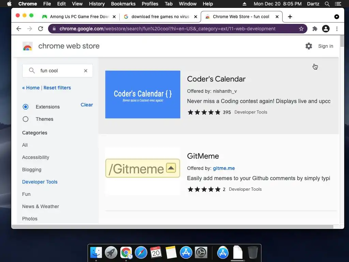This screenshot has height=262, width=349.
Task: Open Calendar from the Dock
Action: (x=156, y=253)
